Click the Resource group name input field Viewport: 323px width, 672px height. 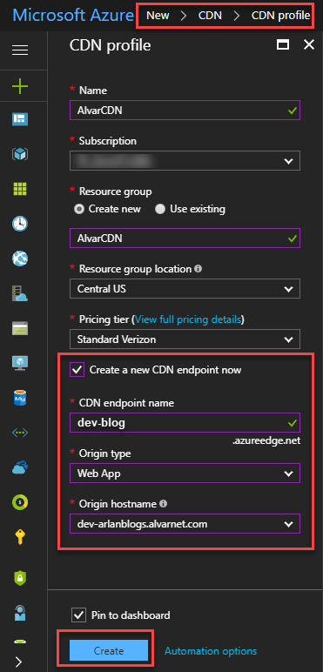(x=185, y=239)
